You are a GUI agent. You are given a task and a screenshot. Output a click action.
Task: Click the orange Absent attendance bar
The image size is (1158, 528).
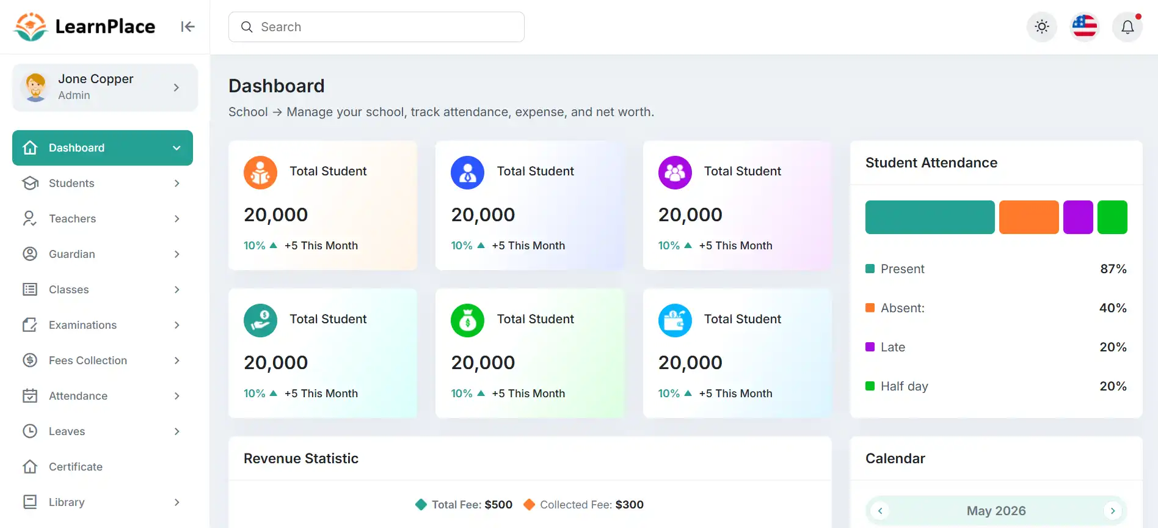[x=1029, y=217]
